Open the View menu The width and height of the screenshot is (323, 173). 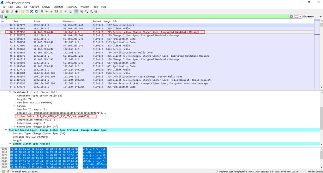(18, 7)
